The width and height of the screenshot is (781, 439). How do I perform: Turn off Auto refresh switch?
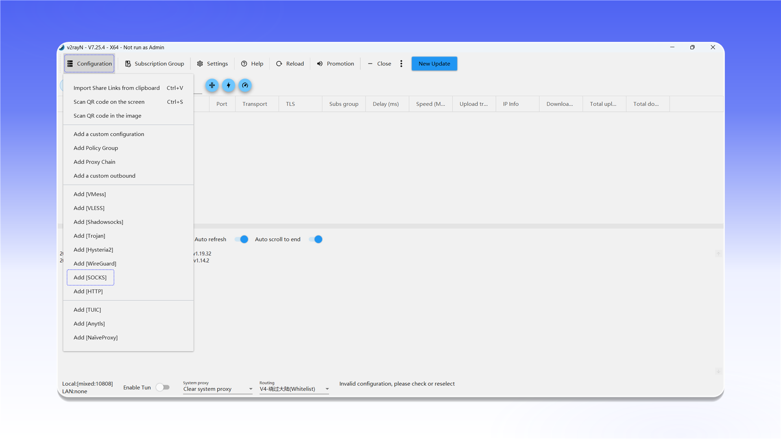point(242,239)
